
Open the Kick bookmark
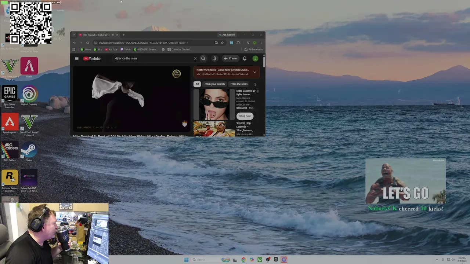(98, 49)
